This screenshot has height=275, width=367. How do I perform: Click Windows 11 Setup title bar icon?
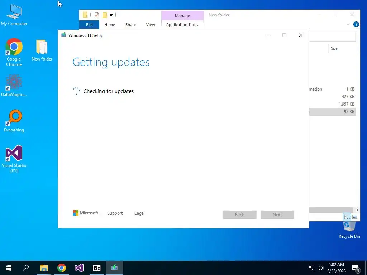(63, 35)
